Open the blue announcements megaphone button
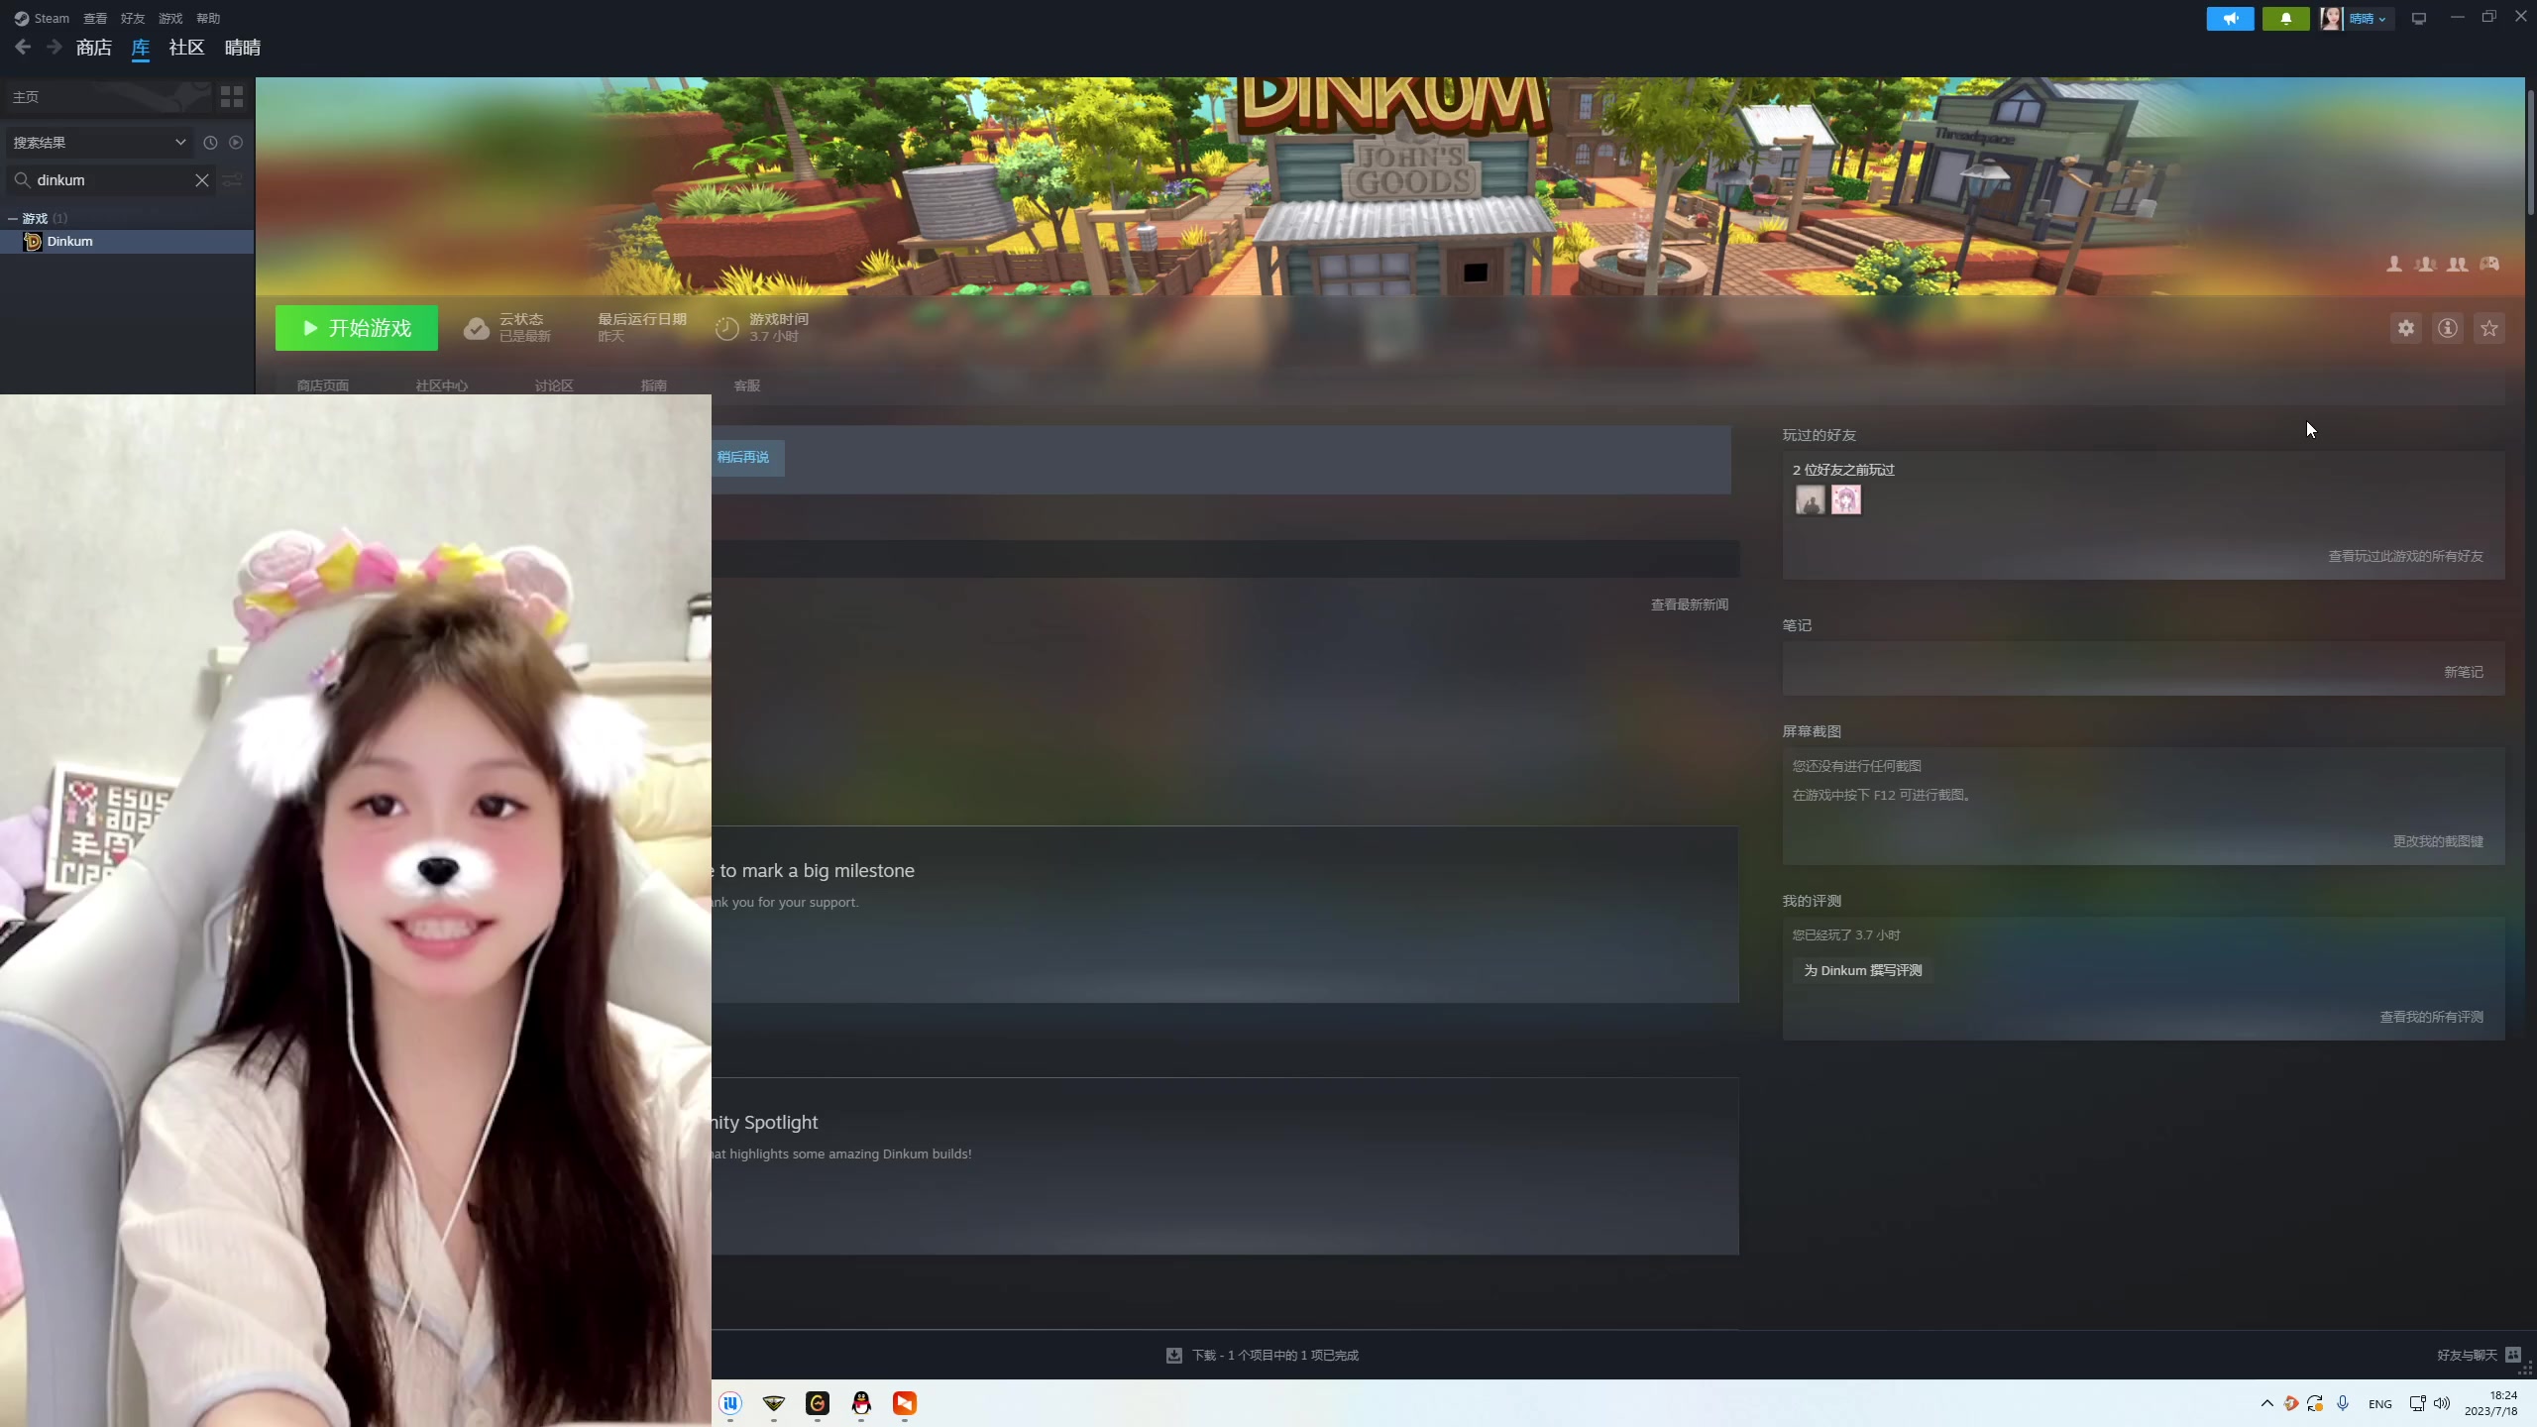The image size is (2537, 1427). point(2230,18)
